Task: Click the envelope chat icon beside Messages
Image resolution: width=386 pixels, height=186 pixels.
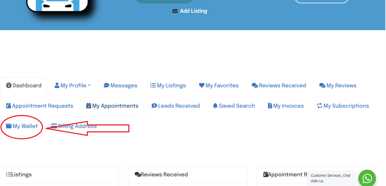Action: click(x=106, y=85)
